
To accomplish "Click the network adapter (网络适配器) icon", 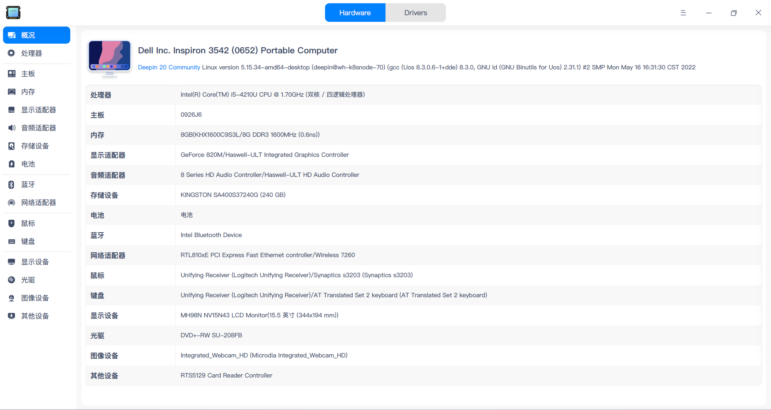I will pos(12,203).
